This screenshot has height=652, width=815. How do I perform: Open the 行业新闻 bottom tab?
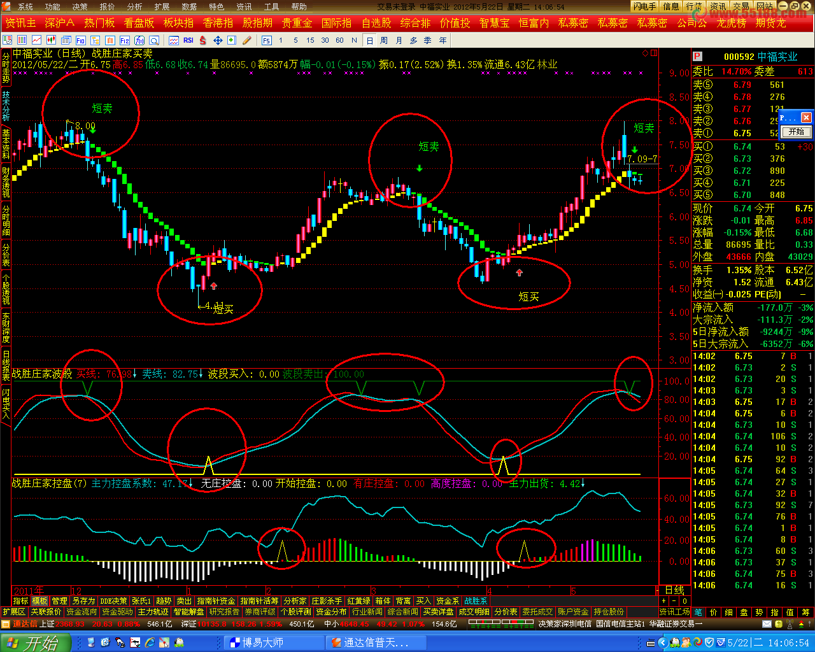click(367, 612)
